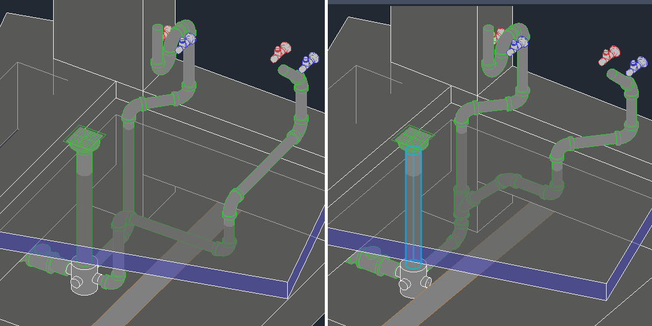Select blue valve beside U-bend in right view
This screenshot has width=652, height=326.
517,46
